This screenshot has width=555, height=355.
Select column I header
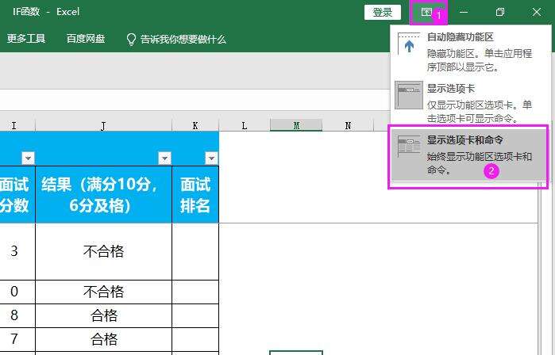tap(17, 126)
